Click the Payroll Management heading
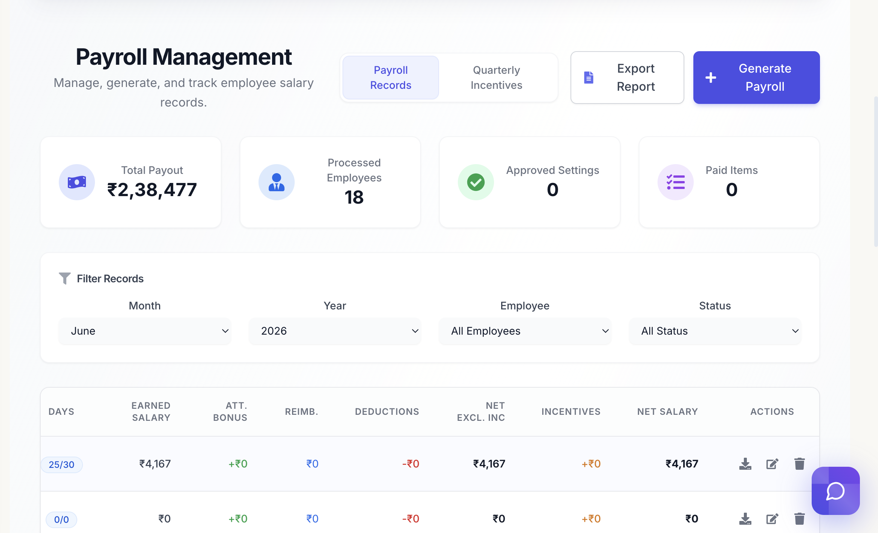This screenshot has height=533, width=878. click(x=184, y=57)
